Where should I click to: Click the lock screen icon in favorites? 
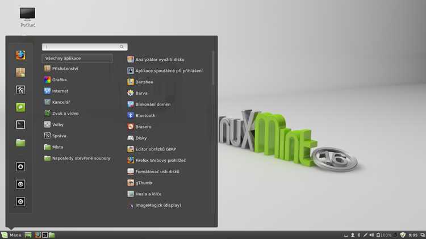tap(20, 167)
